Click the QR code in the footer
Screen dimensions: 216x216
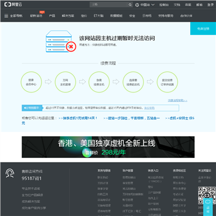pos(207,195)
